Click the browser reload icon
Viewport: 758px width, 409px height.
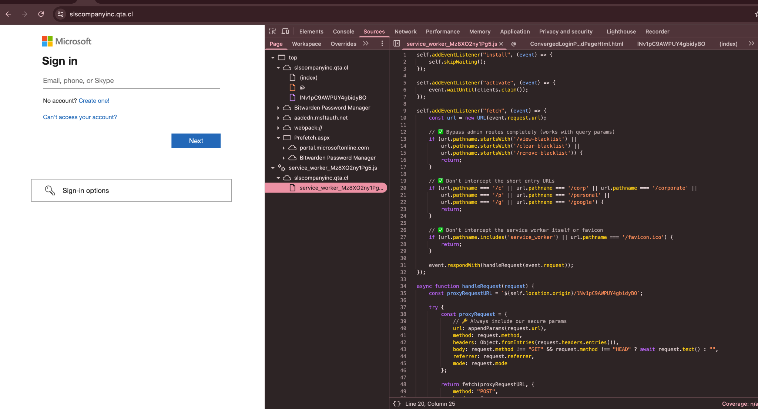coord(41,14)
